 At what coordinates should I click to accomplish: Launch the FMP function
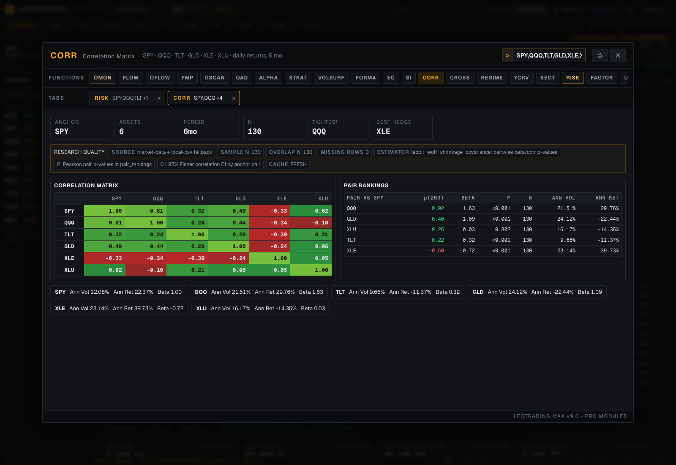tap(187, 78)
